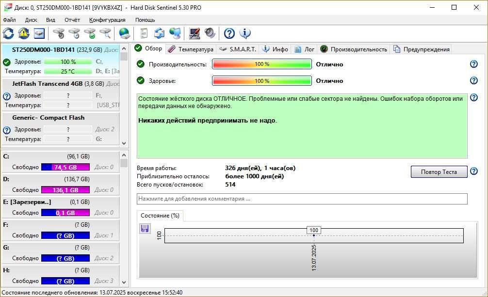Click the globe with network computers icon
This screenshot has width=488, height=297.
tap(175, 33)
